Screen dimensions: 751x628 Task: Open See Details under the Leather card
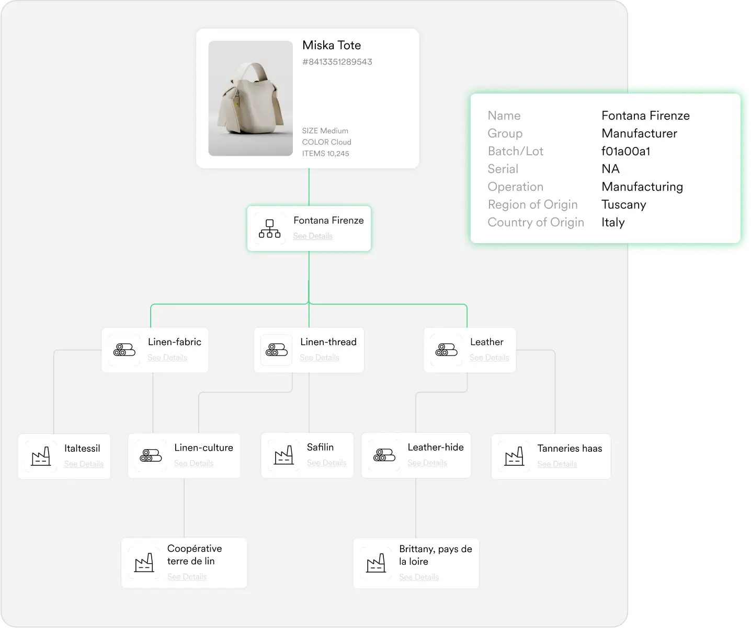tap(490, 357)
